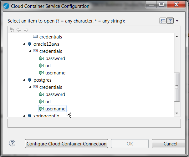
Task: Click the Forward arrow icon
Action: [26, 30]
